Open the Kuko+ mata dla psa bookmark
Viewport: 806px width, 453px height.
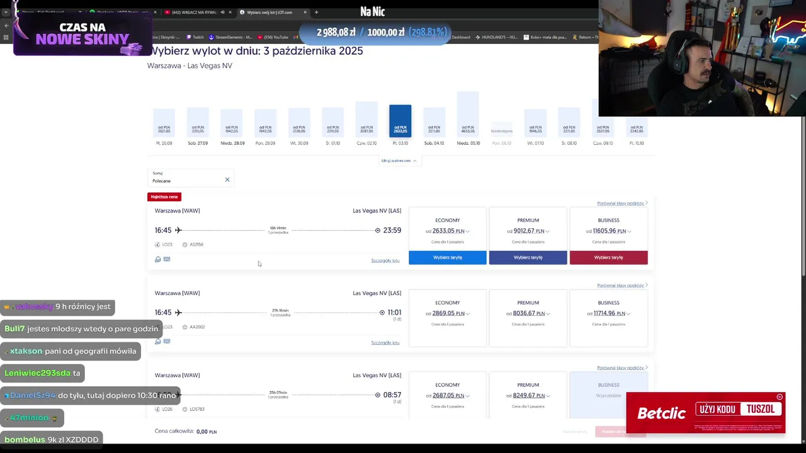545,37
